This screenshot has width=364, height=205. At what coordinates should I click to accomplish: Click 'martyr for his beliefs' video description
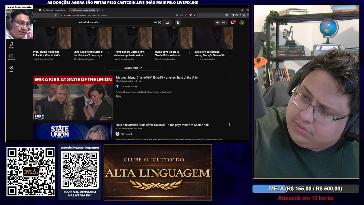[x=144, y=92]
